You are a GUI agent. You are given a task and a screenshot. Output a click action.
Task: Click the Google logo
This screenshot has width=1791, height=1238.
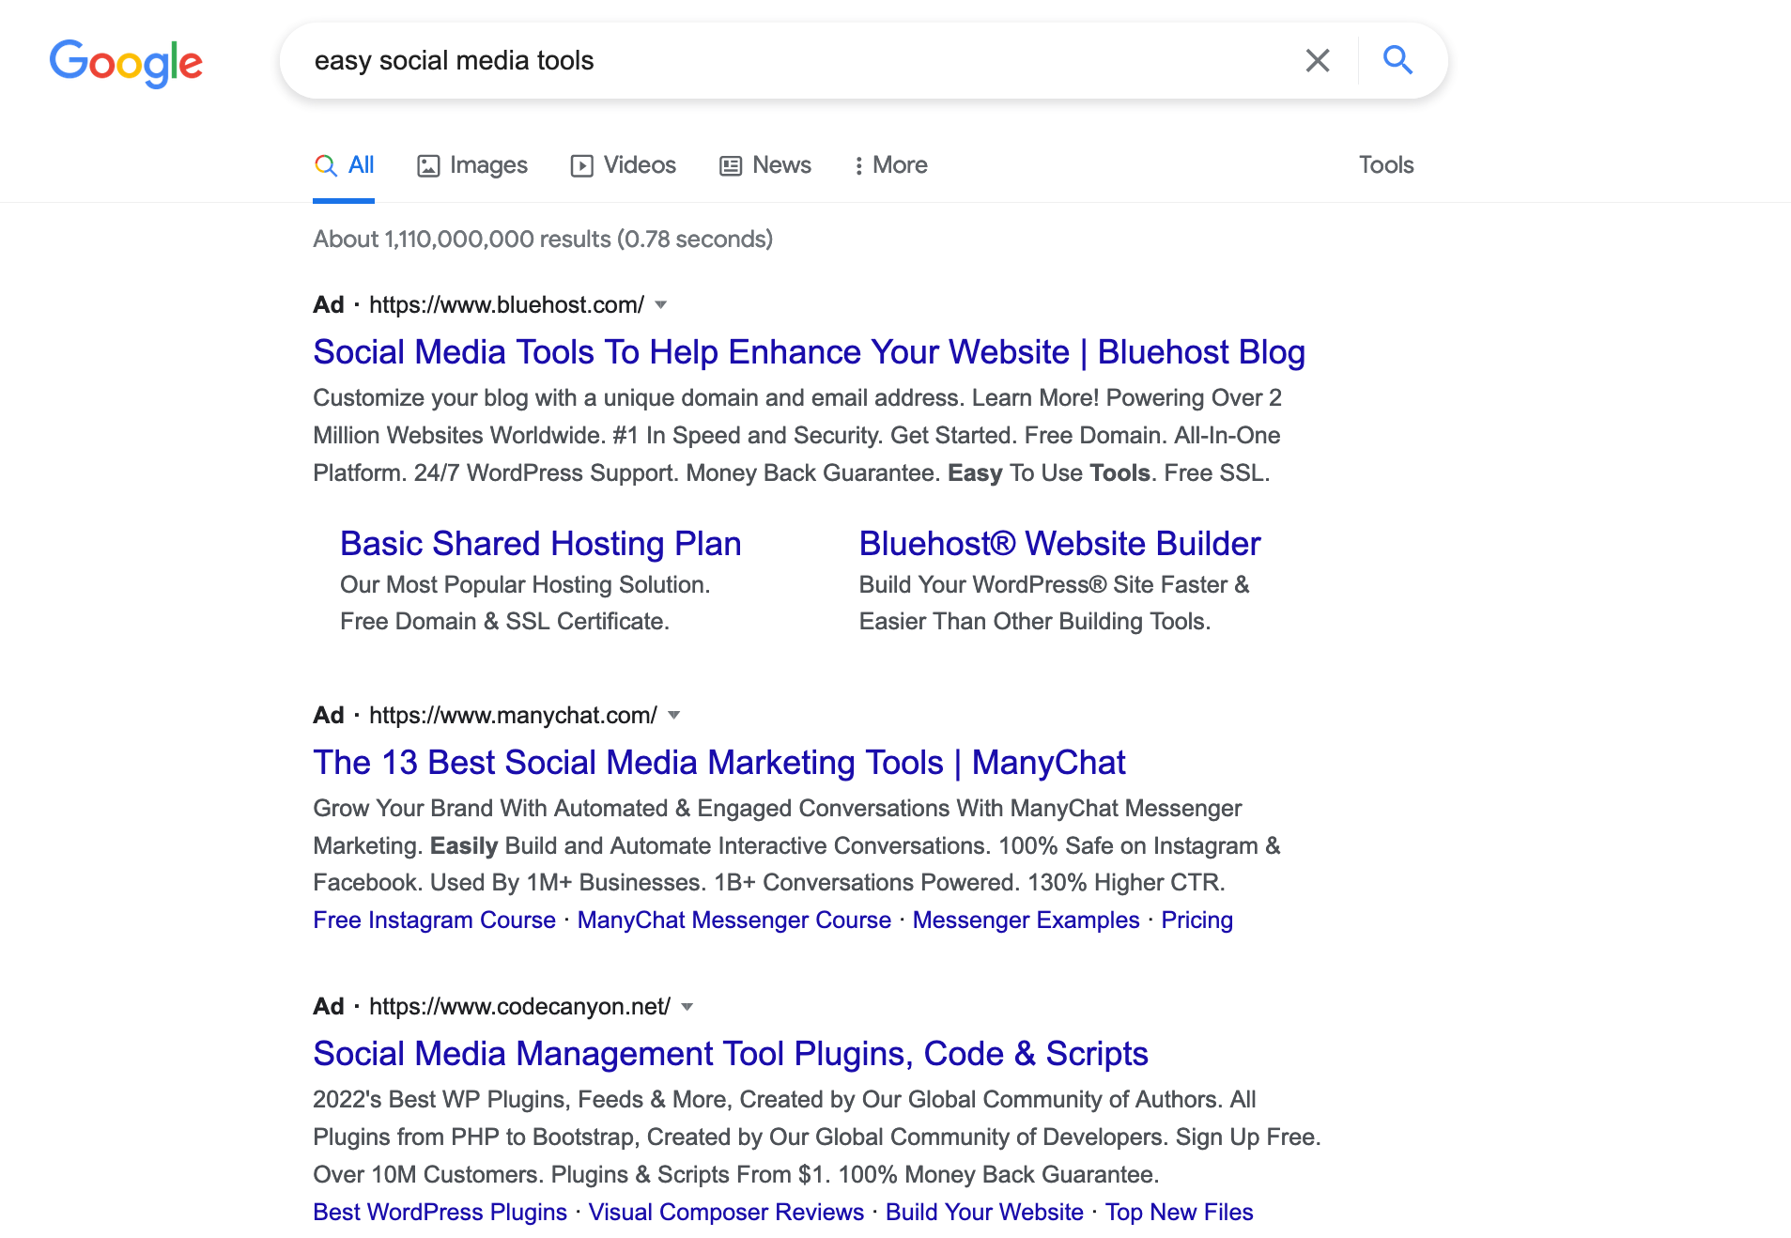tap(126, 63)
